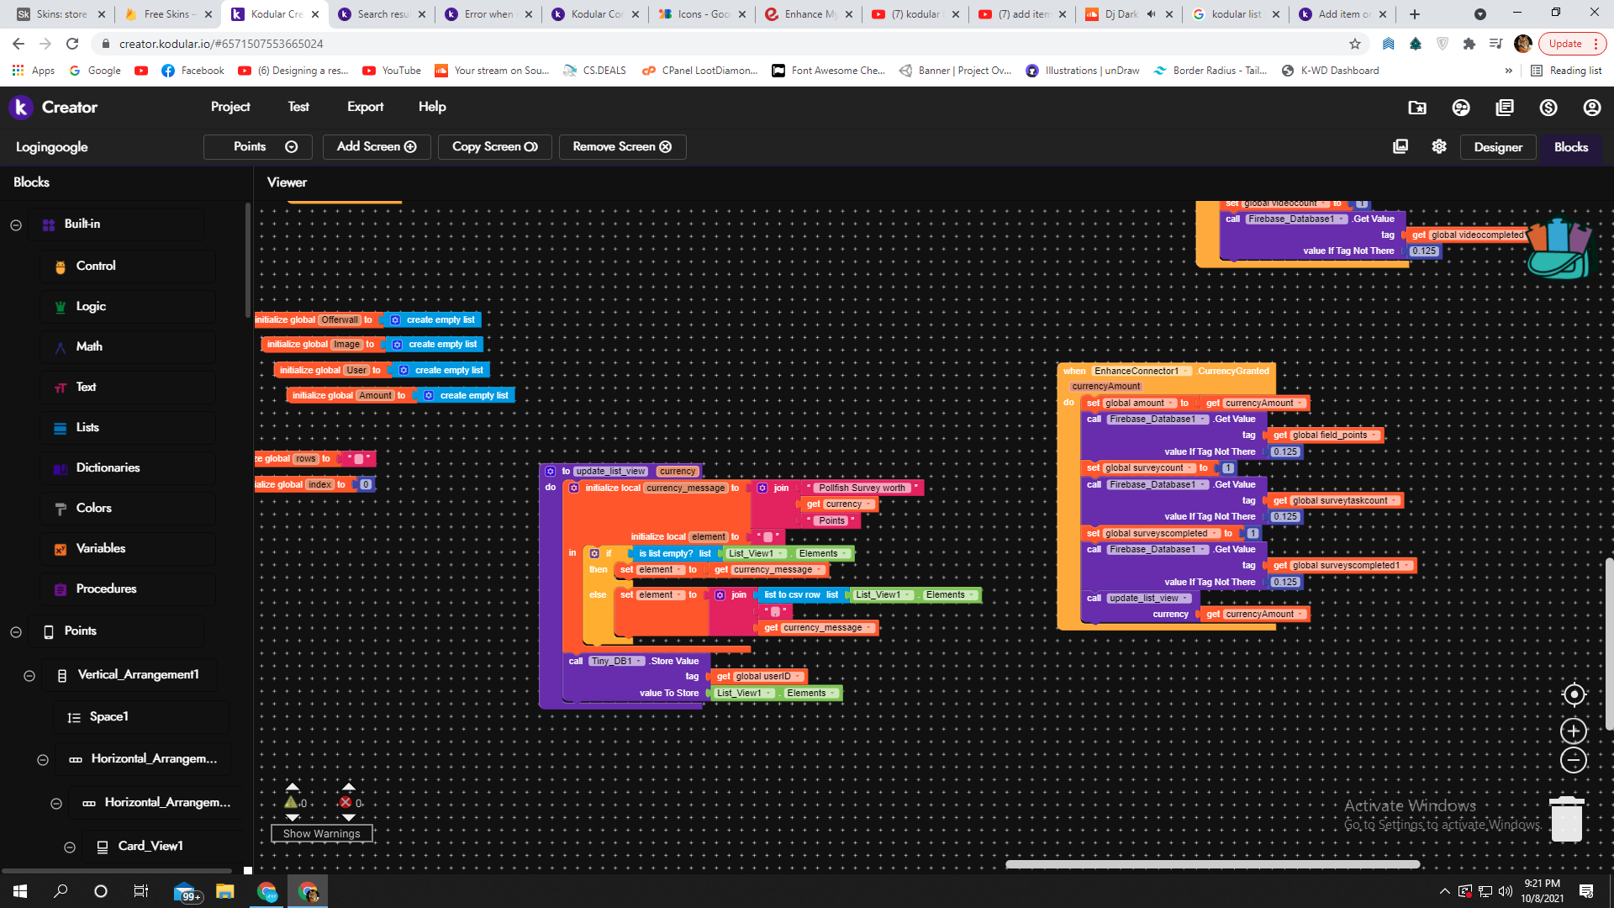Screen dimensions: 1614x908
Task: Open the Test menu
Action: (298, 107)
